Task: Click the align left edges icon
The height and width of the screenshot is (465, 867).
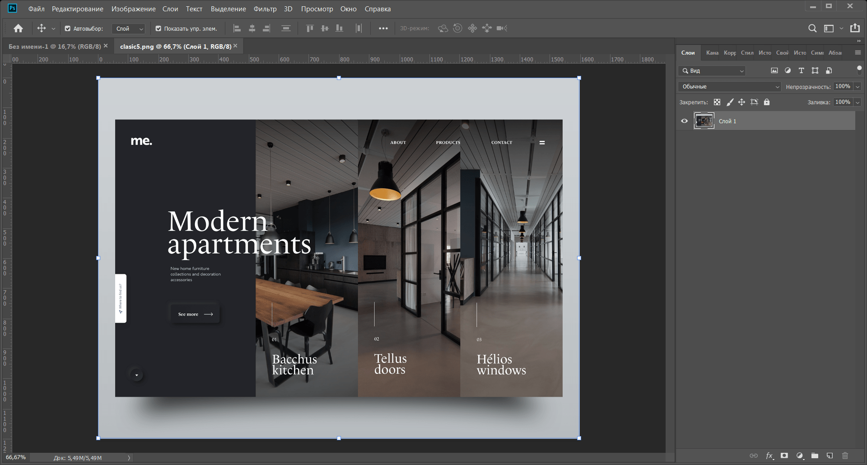Action: pyautogui.click(x=237, y=28)
